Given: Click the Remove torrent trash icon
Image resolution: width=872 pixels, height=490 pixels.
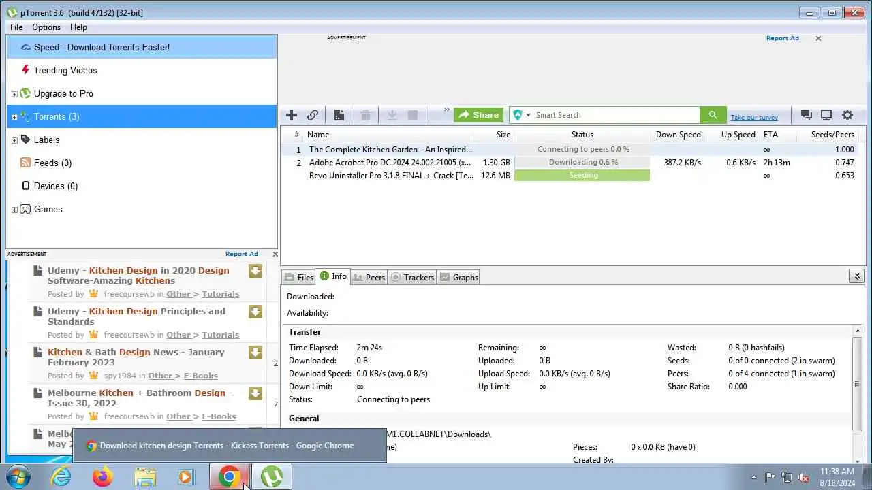Looking at the screenshot, I should [365, 115].
